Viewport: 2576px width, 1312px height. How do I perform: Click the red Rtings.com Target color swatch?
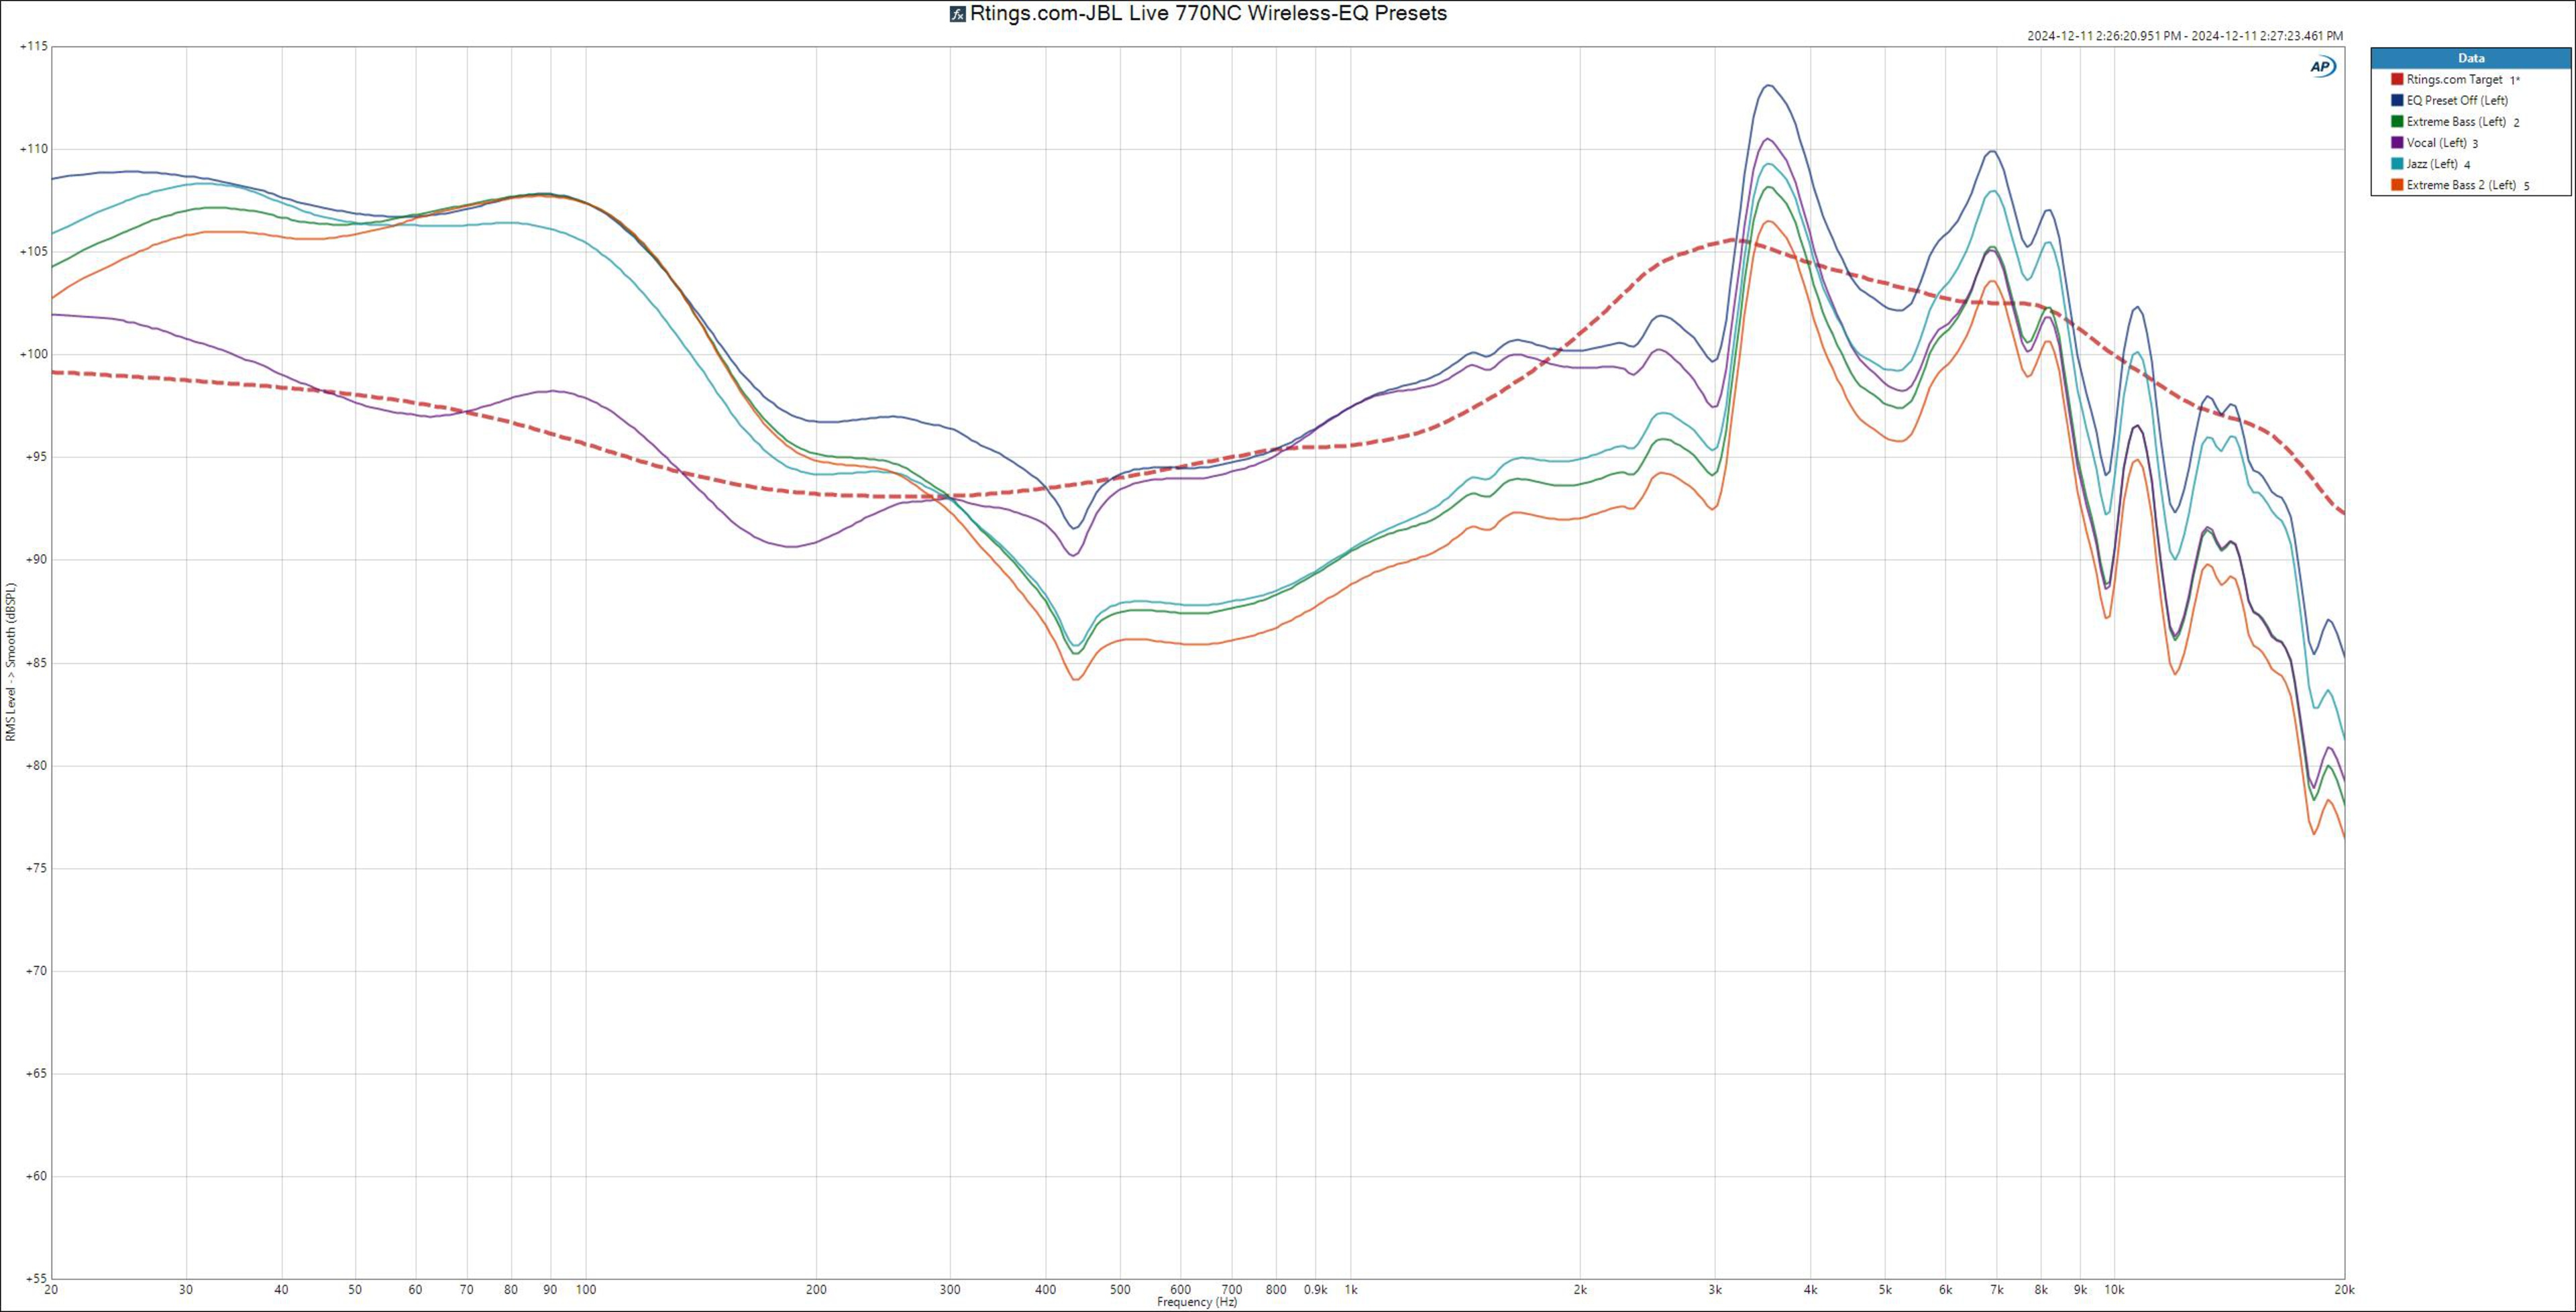pyautogui.click(x=2397, y=79)
